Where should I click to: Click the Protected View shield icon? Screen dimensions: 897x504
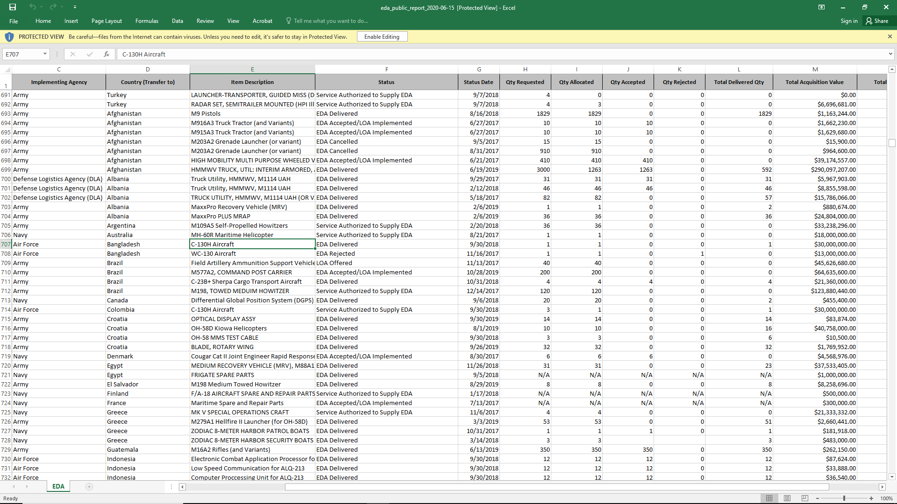click(9, 37)
